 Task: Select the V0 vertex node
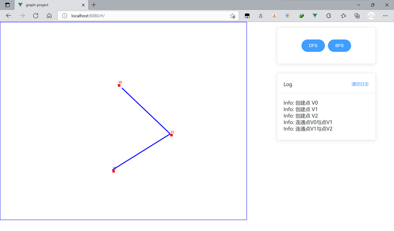(x=119, y=86)
